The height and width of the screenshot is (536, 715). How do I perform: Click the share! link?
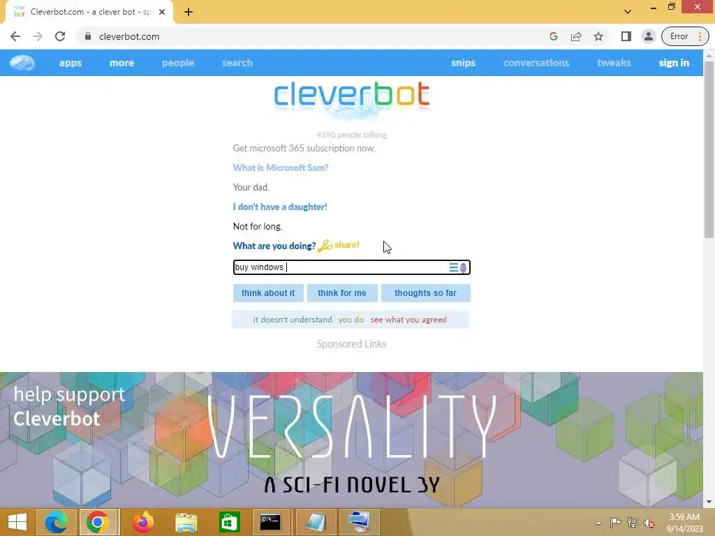pyautogui.click(x=346, y=245)
